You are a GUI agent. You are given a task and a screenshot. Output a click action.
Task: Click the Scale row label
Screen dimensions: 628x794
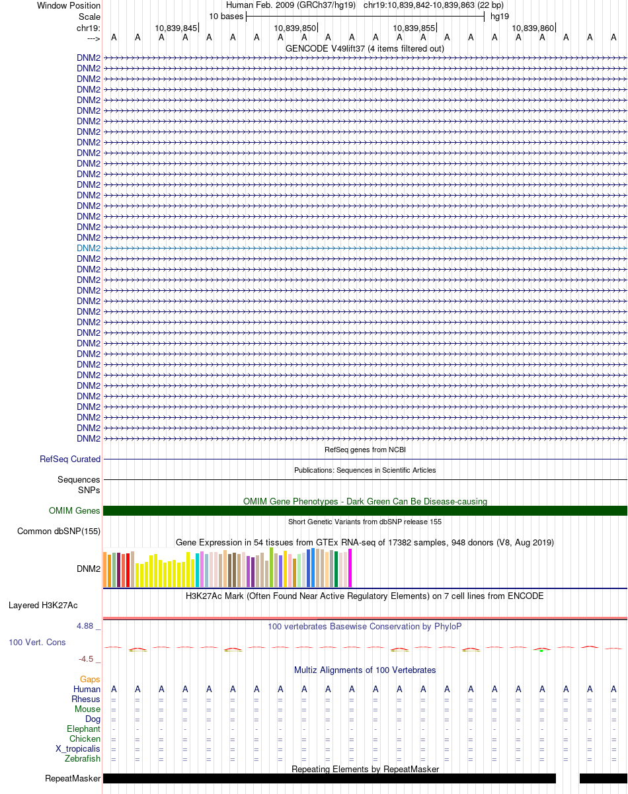89,16
